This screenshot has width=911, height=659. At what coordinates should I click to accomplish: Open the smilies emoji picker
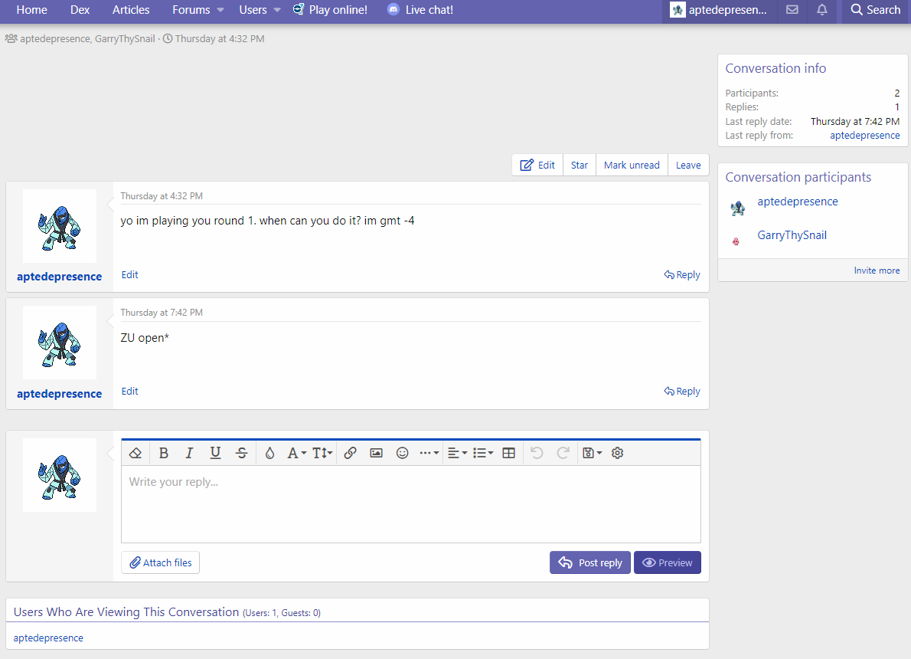[402, 453]
